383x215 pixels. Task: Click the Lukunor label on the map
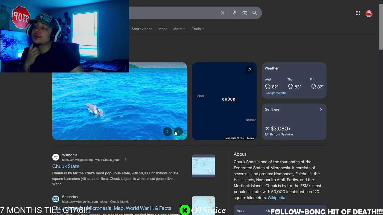tap(251, 120)
